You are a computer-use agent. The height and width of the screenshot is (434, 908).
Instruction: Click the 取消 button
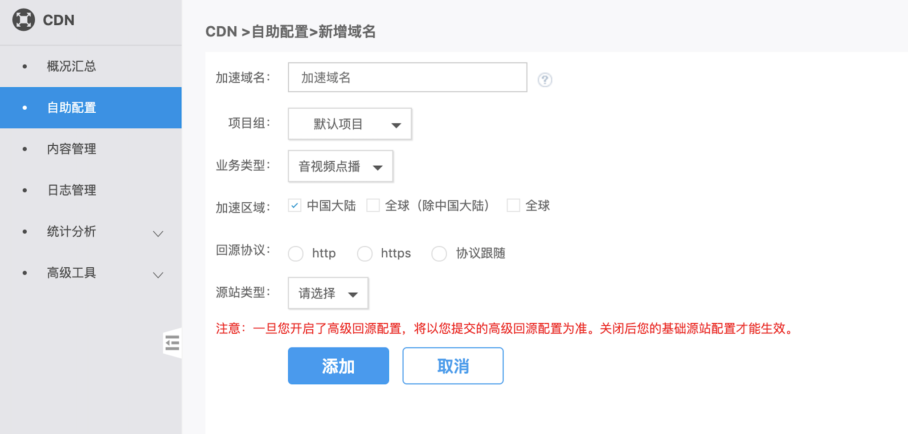pyautogui.click(x=453, y=366)
